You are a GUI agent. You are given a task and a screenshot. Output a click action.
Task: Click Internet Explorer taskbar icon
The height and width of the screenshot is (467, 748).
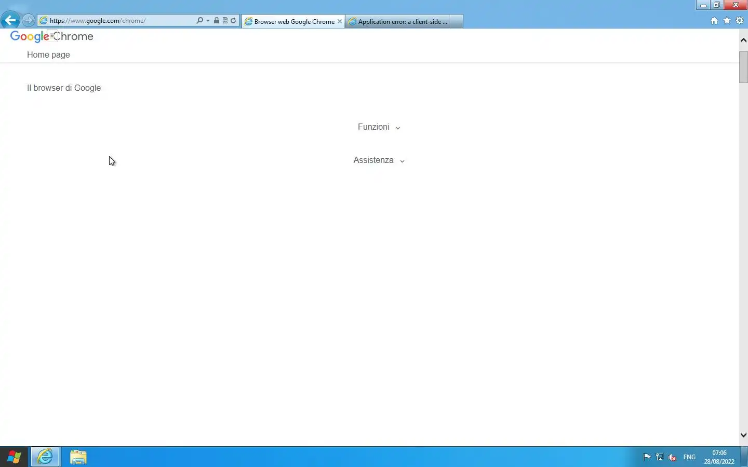(x=45, y=457)
